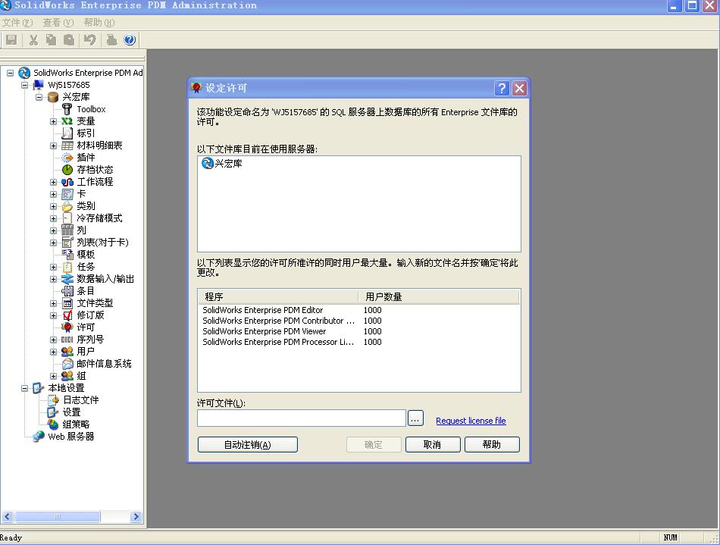Select the 工作流程 workflow icon
The height and width of the screenshot is (545, 720).
pyautogui.click(x=67, y=182)
